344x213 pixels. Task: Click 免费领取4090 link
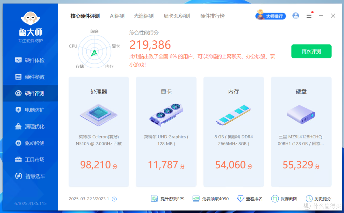pyautogui.click(x=211, y=199)
